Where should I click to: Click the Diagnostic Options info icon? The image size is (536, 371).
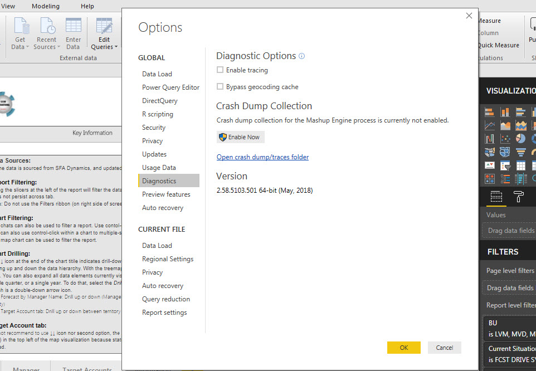(301, 56)
